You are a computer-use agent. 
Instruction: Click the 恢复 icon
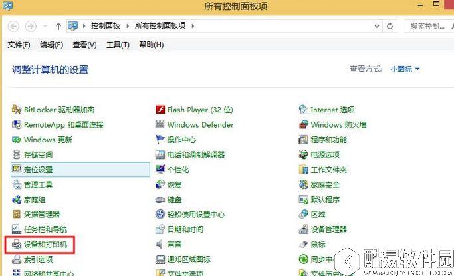(x=160, y=184)
